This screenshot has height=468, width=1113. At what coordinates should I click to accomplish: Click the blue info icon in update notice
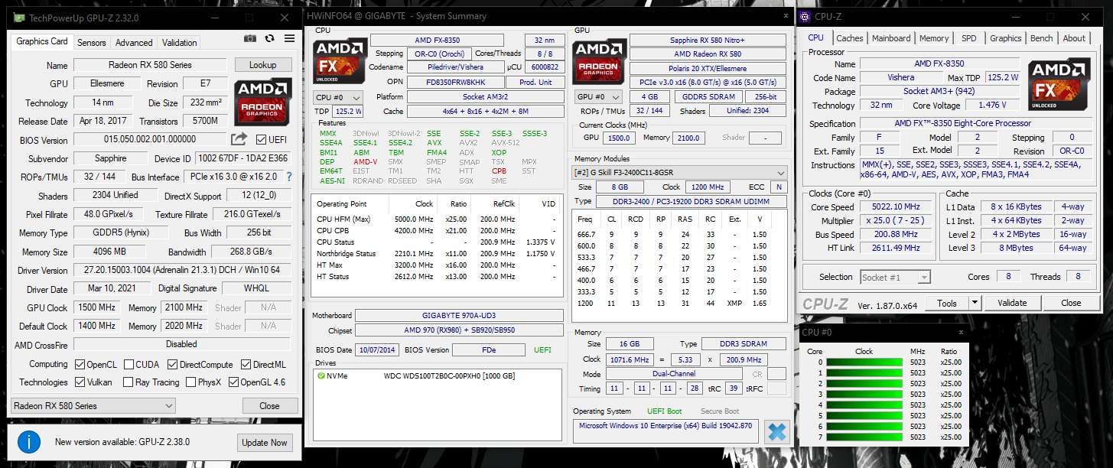tap(29, 442)
